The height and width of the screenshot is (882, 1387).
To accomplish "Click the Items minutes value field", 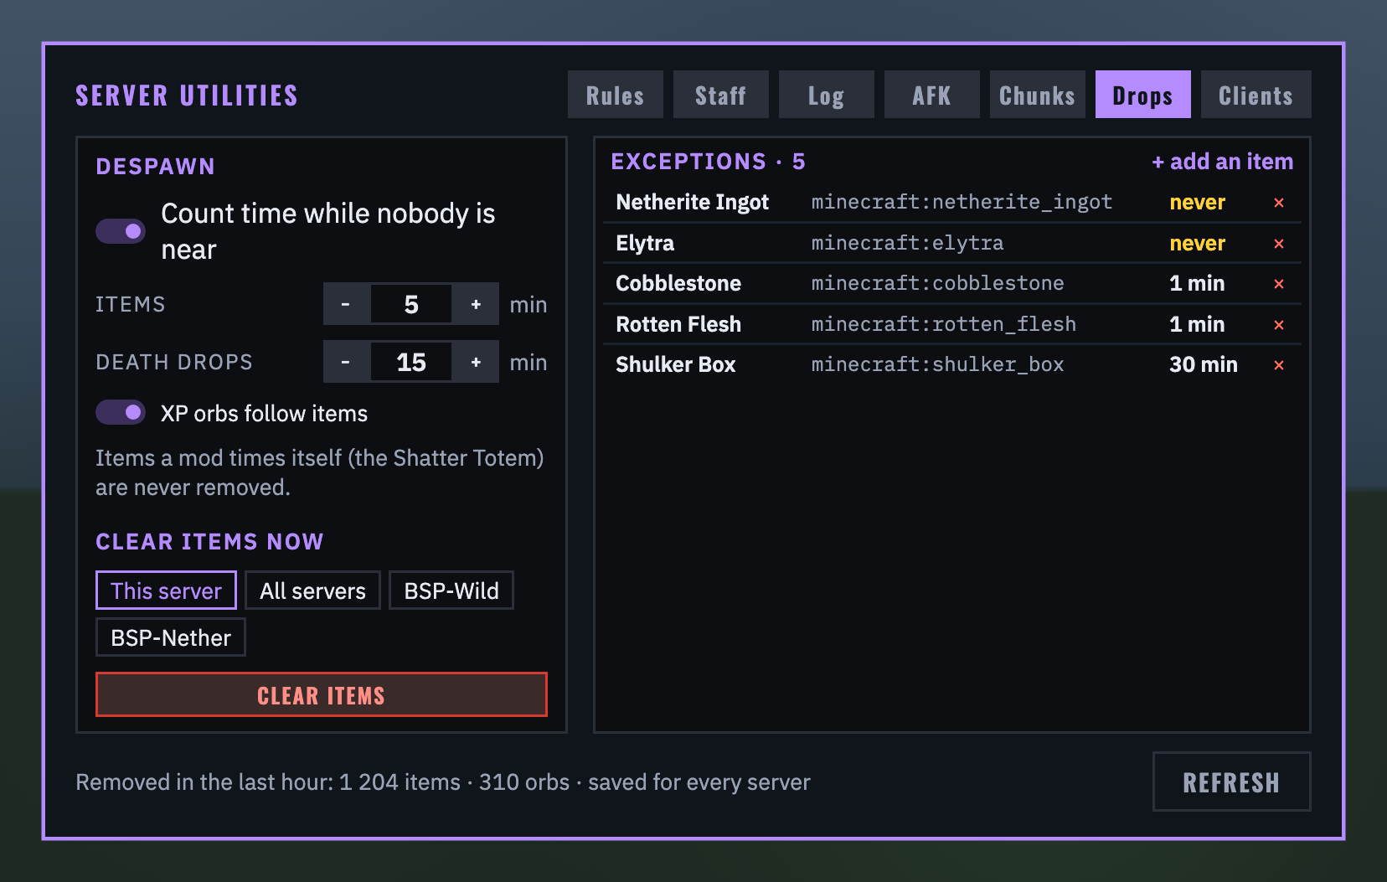I will [x=411, y=304].
